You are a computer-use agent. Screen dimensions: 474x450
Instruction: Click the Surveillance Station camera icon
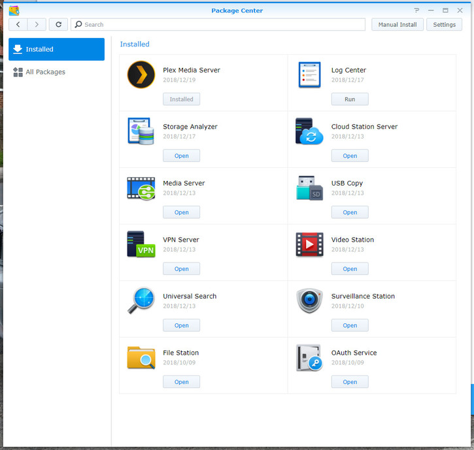[x=309, y=300]
